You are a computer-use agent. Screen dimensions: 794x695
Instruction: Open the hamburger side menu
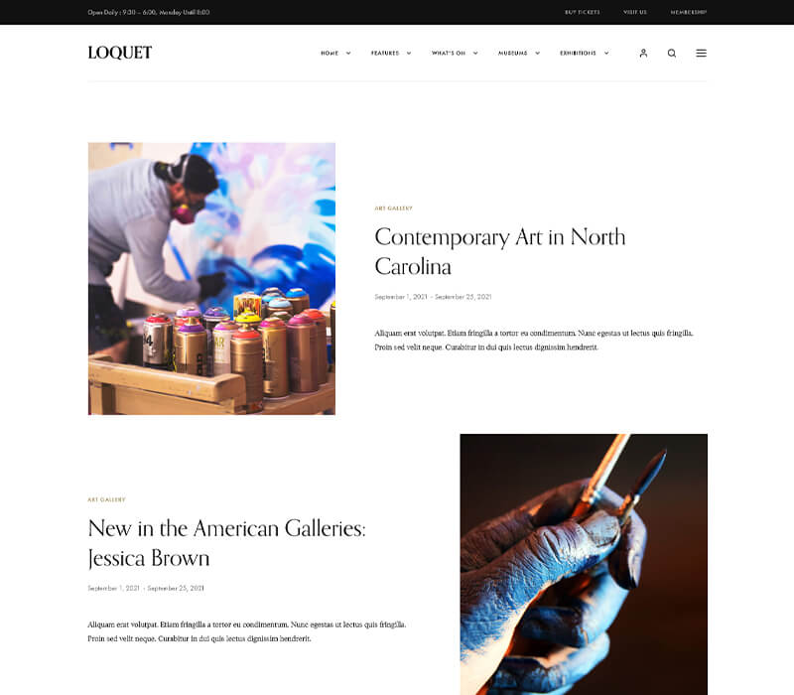click(701, 53)
